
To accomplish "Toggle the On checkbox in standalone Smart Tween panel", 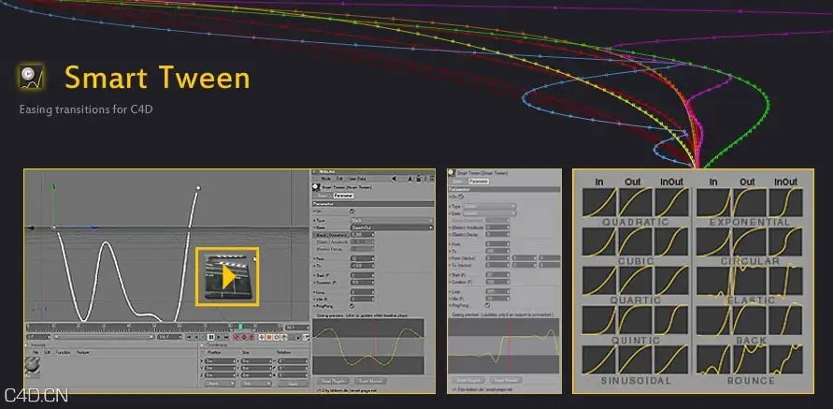I will coord(461,197).
